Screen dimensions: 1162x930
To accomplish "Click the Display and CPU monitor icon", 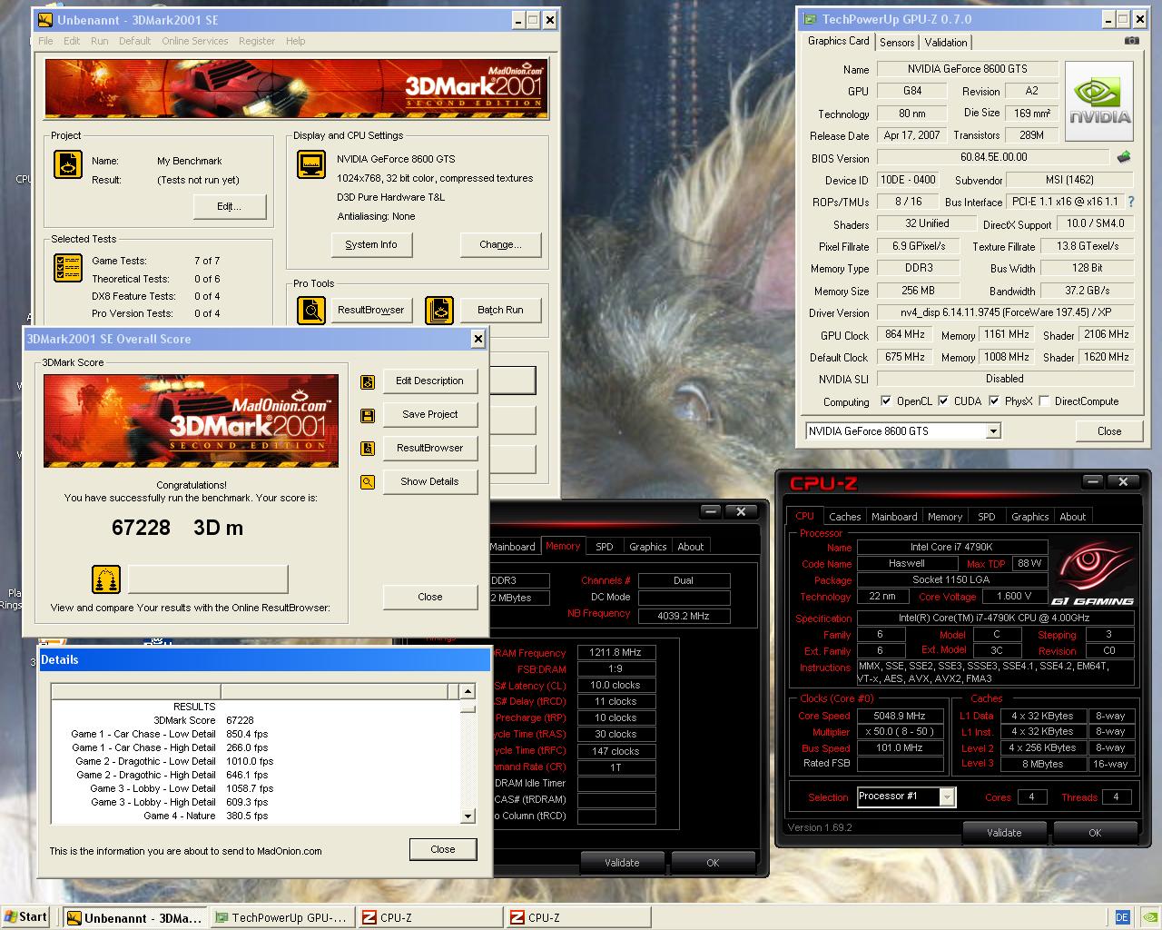I will 311,164.
